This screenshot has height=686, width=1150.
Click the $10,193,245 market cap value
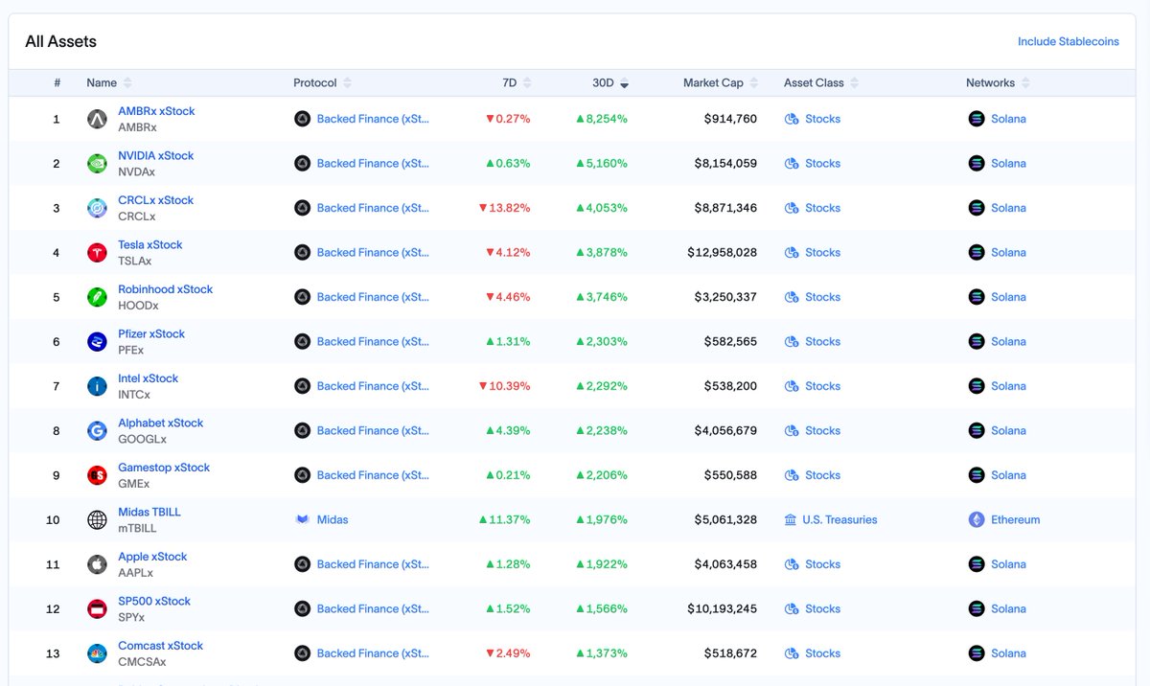pyautogui.click(x=722, y=609)
